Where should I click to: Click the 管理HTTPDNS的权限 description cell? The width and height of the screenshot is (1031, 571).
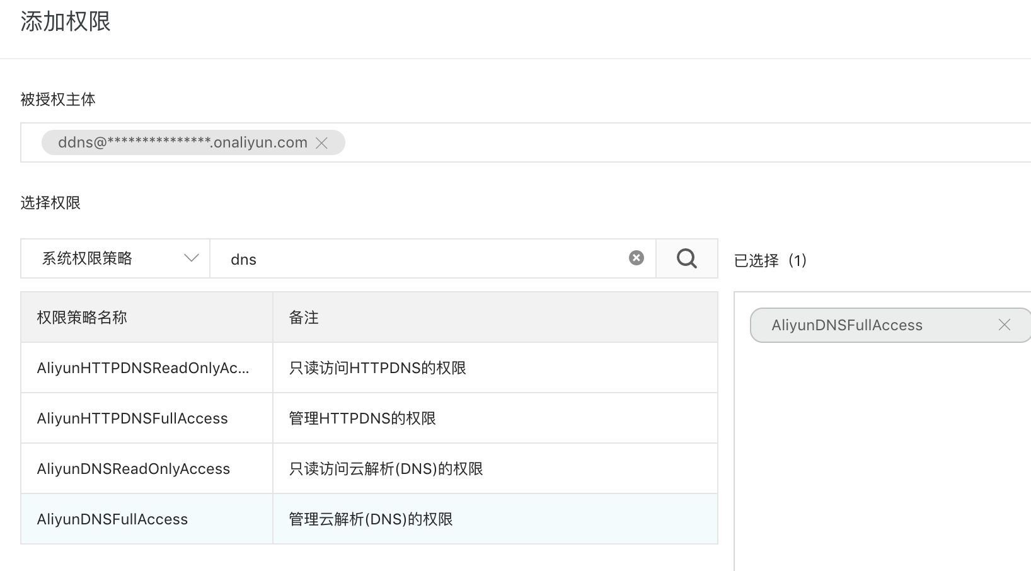(362, 418)
